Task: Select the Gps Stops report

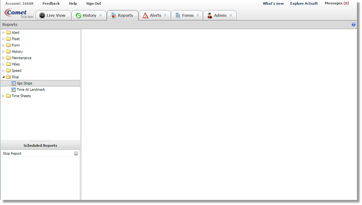Action: (x=40, y=83)
